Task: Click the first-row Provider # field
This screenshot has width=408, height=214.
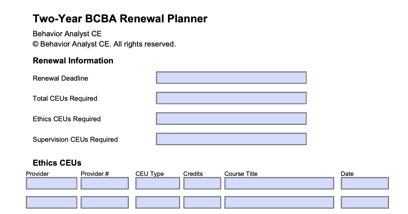Action: click(x=105, y=183)
